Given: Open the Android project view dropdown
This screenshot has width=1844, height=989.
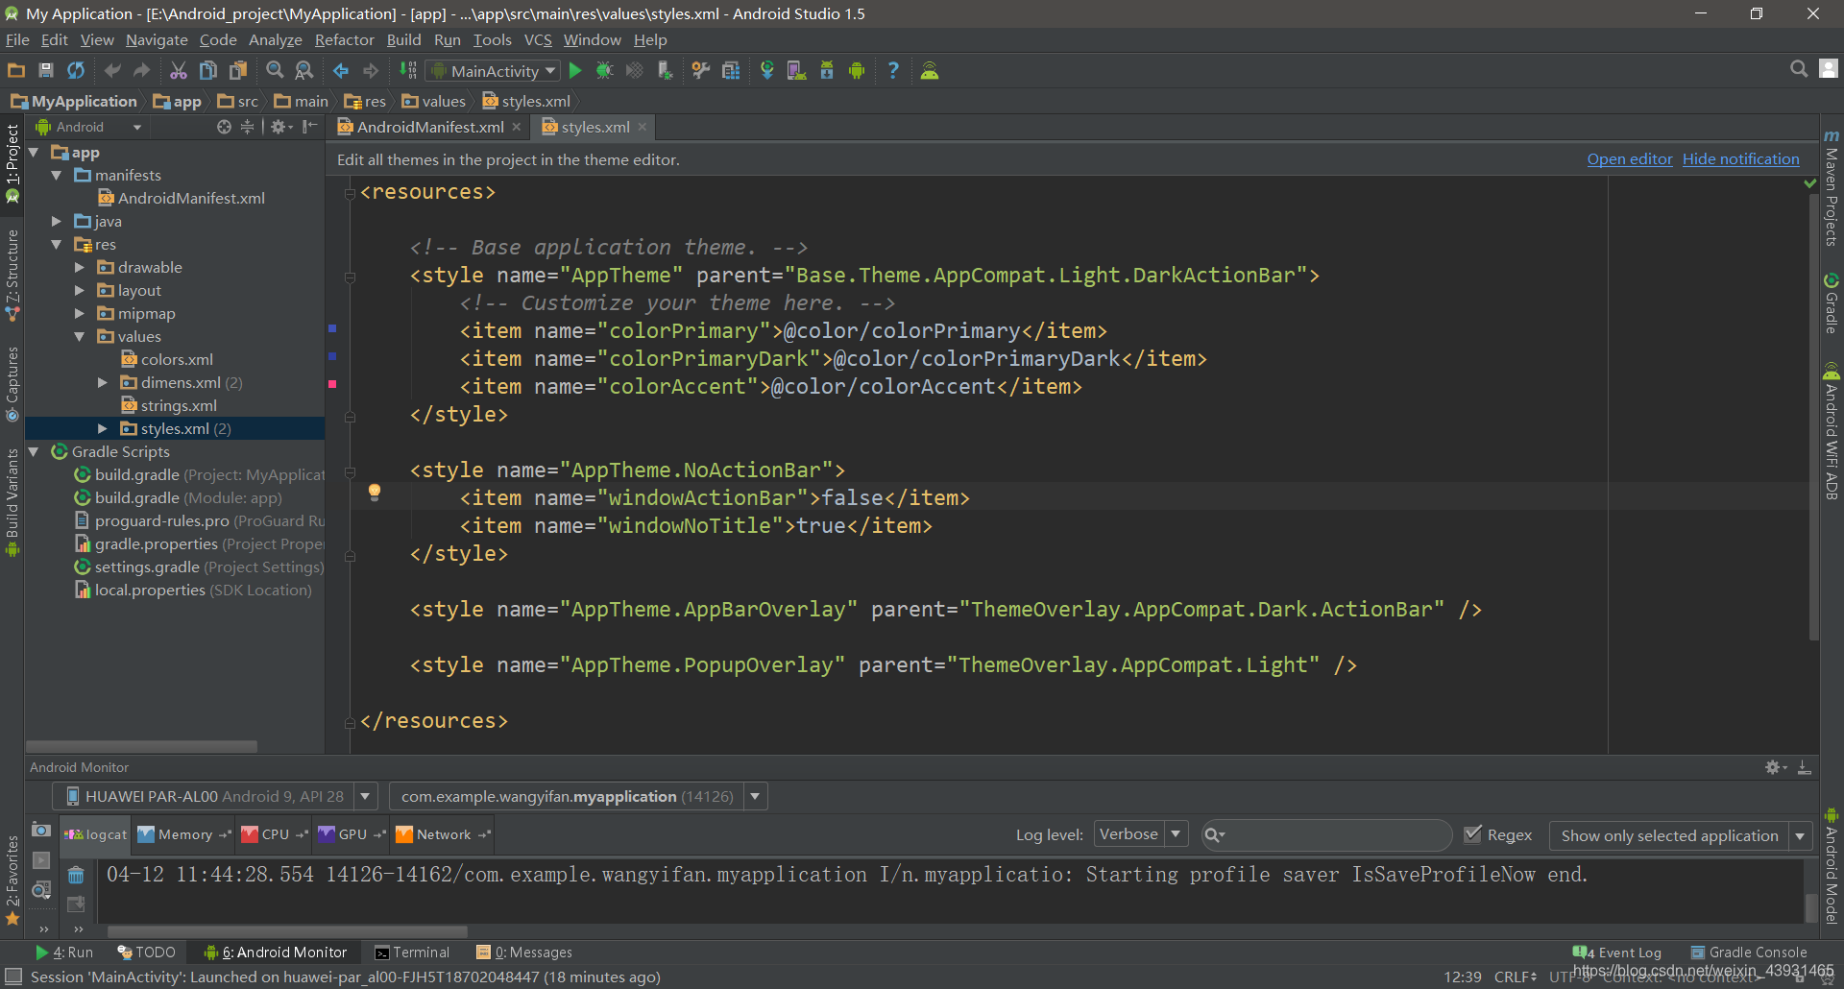Looking at the screenshot, I should 88,127.
